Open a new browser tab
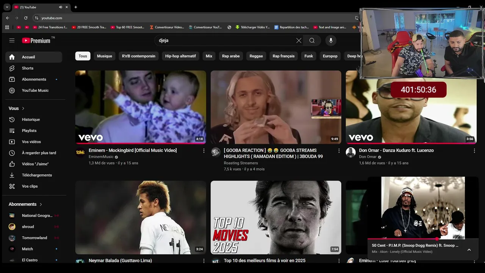485x273 pixels. pos(75,7)
